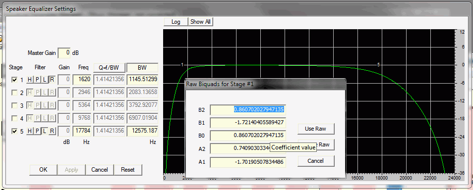Click the Show All graph button
Viewport: 473px width, 190px height.
pos(201,22)
